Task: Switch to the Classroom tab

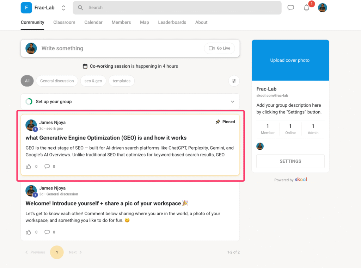Action: (64, 22)
